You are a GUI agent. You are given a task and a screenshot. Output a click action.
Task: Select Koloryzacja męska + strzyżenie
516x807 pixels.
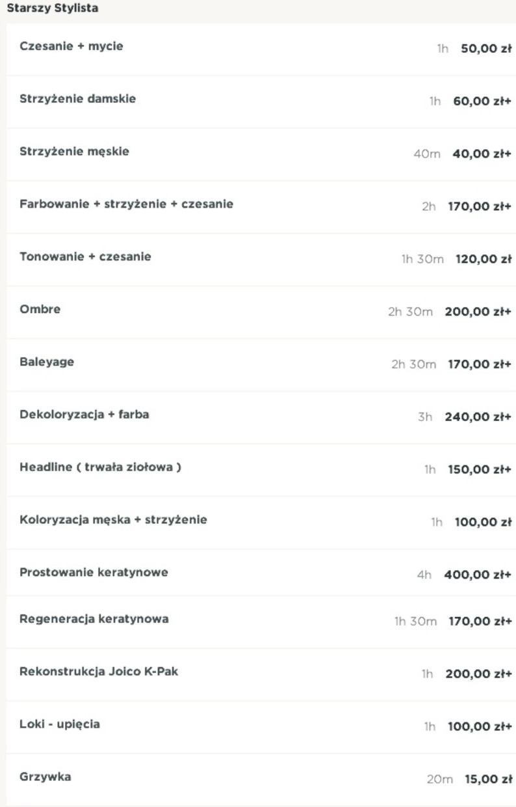click(x=113, y=520)
